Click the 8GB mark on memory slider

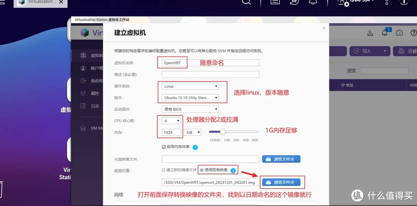[x=255, y=140]
